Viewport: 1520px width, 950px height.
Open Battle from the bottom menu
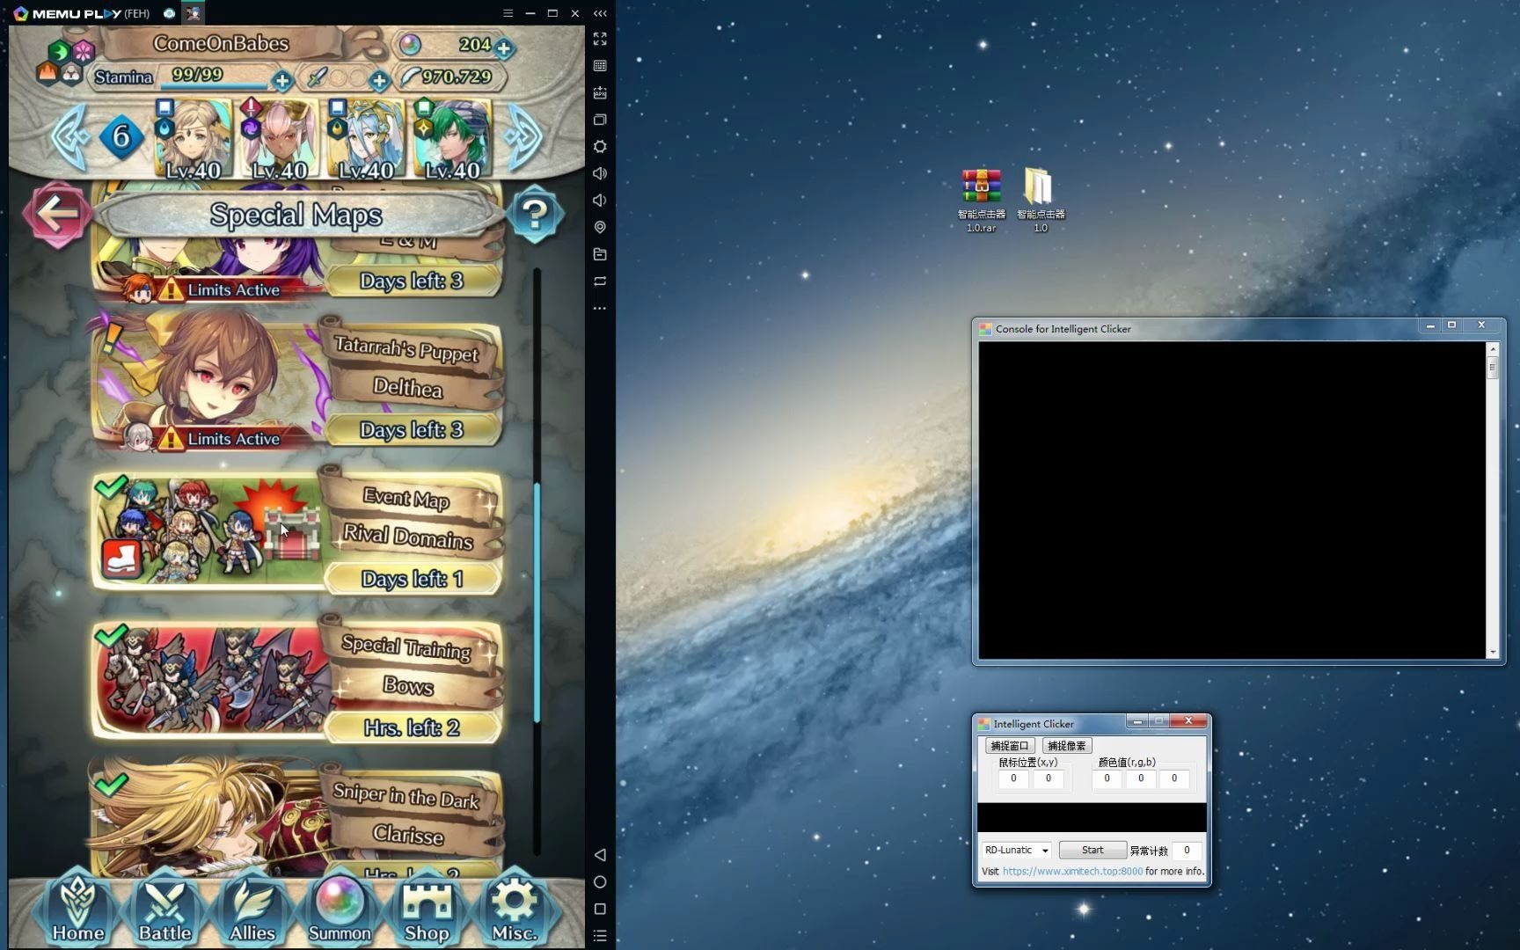[164, 908]
